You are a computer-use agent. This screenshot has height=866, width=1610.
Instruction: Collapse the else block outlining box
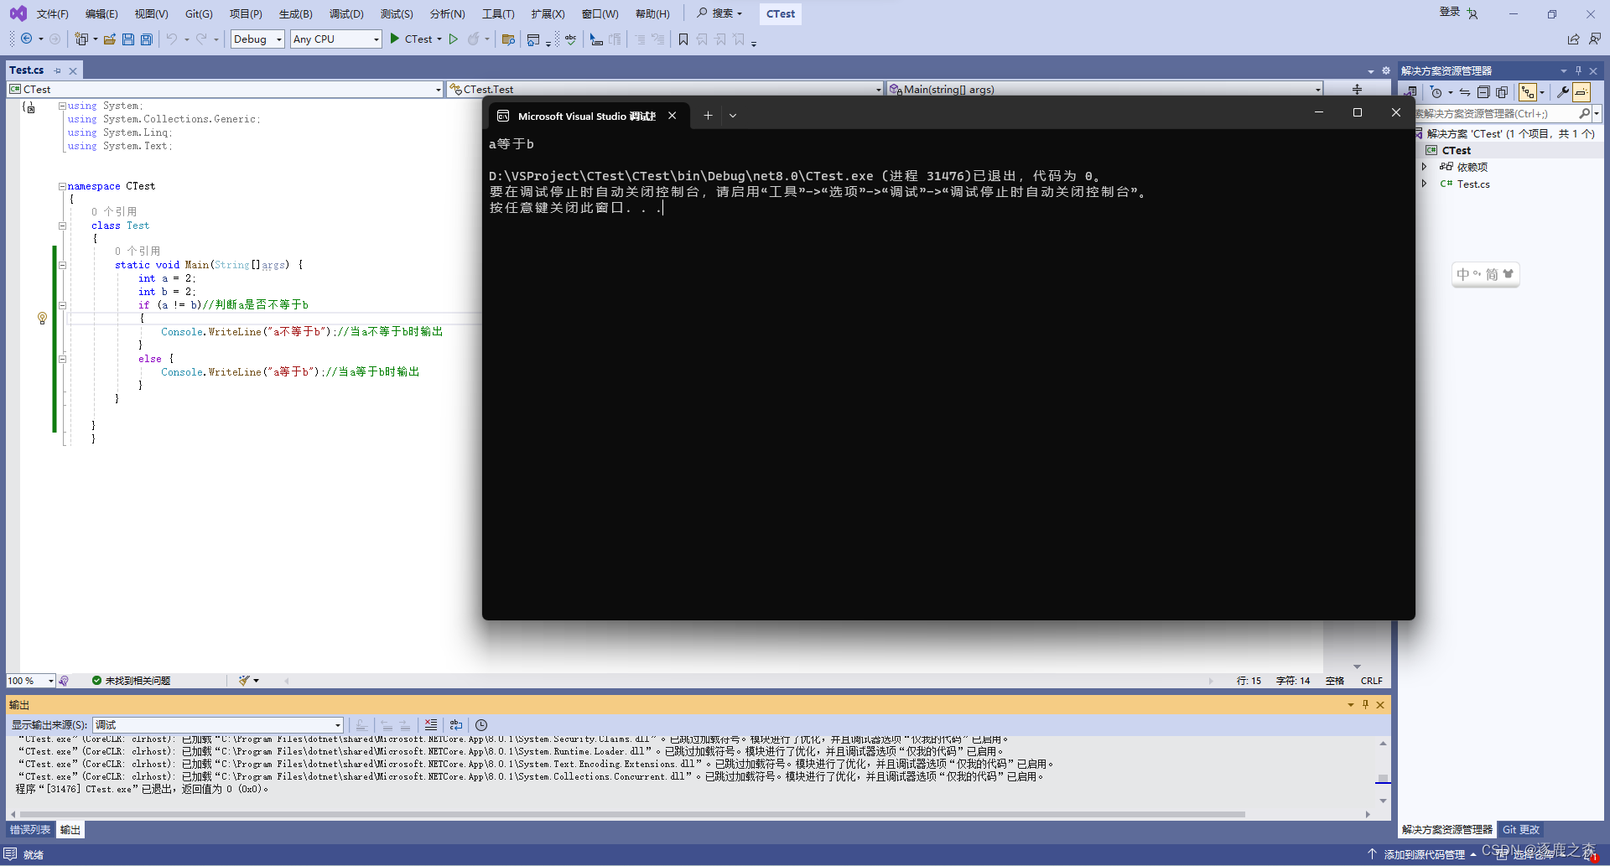click(62, 359)
